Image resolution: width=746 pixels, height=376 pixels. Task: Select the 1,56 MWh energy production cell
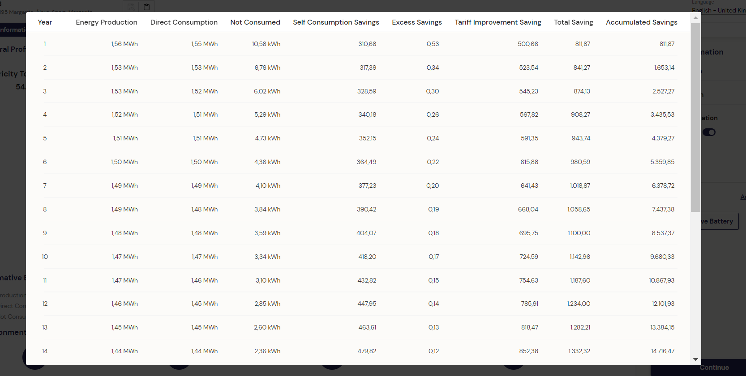(124, 44)
